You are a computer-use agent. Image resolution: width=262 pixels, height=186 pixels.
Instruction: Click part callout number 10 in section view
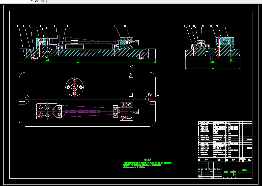(125, 26)
